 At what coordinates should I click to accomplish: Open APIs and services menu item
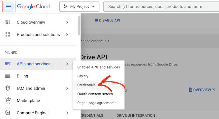[x=38, y=64]
